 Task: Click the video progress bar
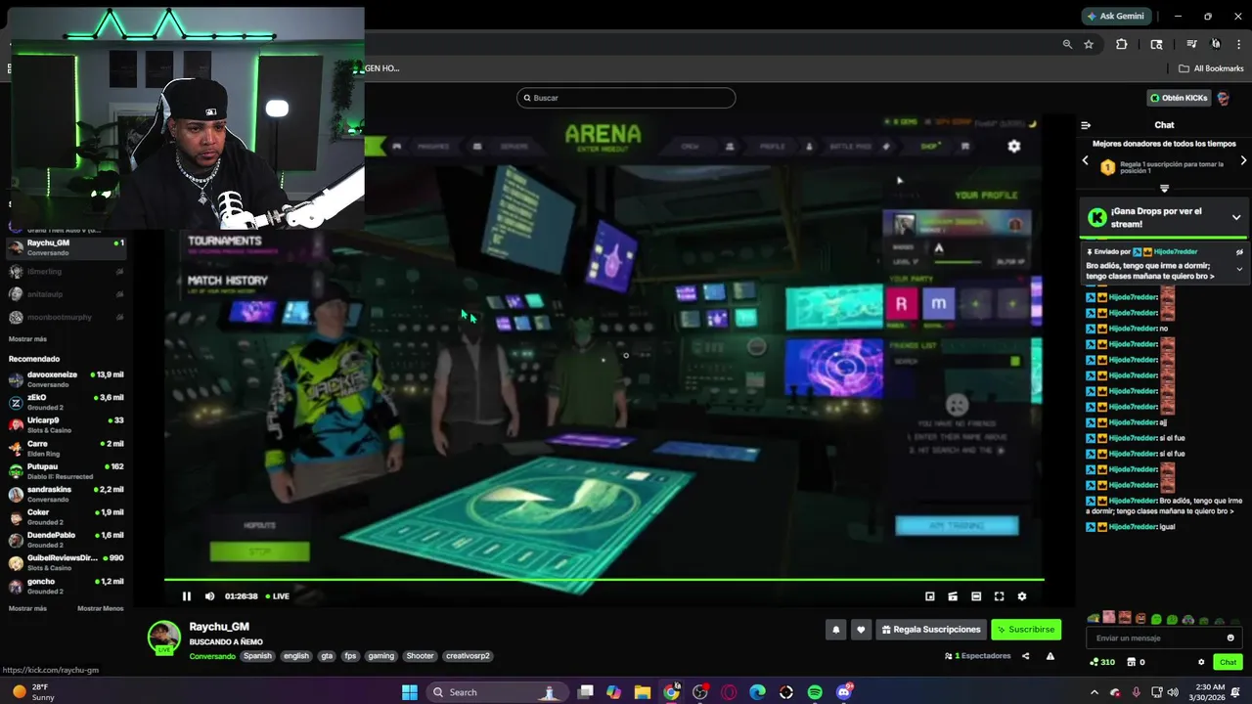click(x=604, y=580)
